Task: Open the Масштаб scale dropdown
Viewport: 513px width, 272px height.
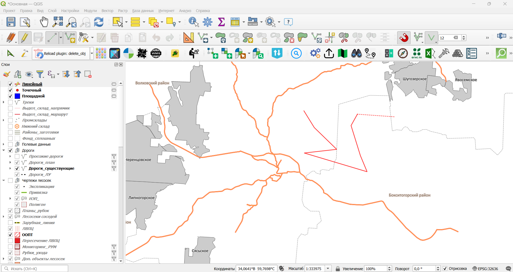Action: pyautogui.click(x=328, y=269)
